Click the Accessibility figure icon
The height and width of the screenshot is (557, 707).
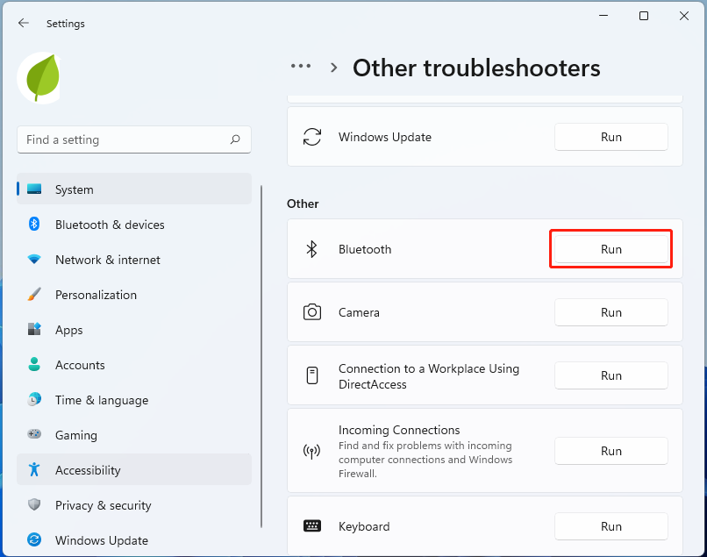(34, 469)
